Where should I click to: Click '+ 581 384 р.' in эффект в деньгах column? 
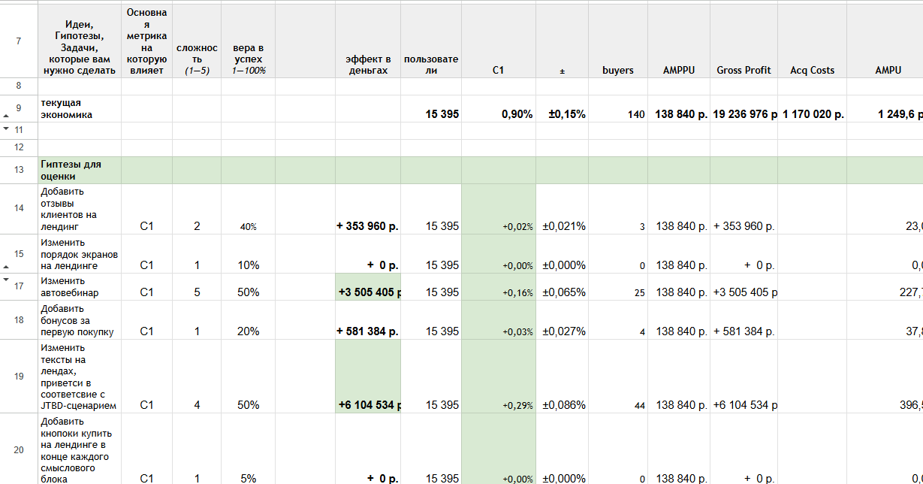[368, 320]
